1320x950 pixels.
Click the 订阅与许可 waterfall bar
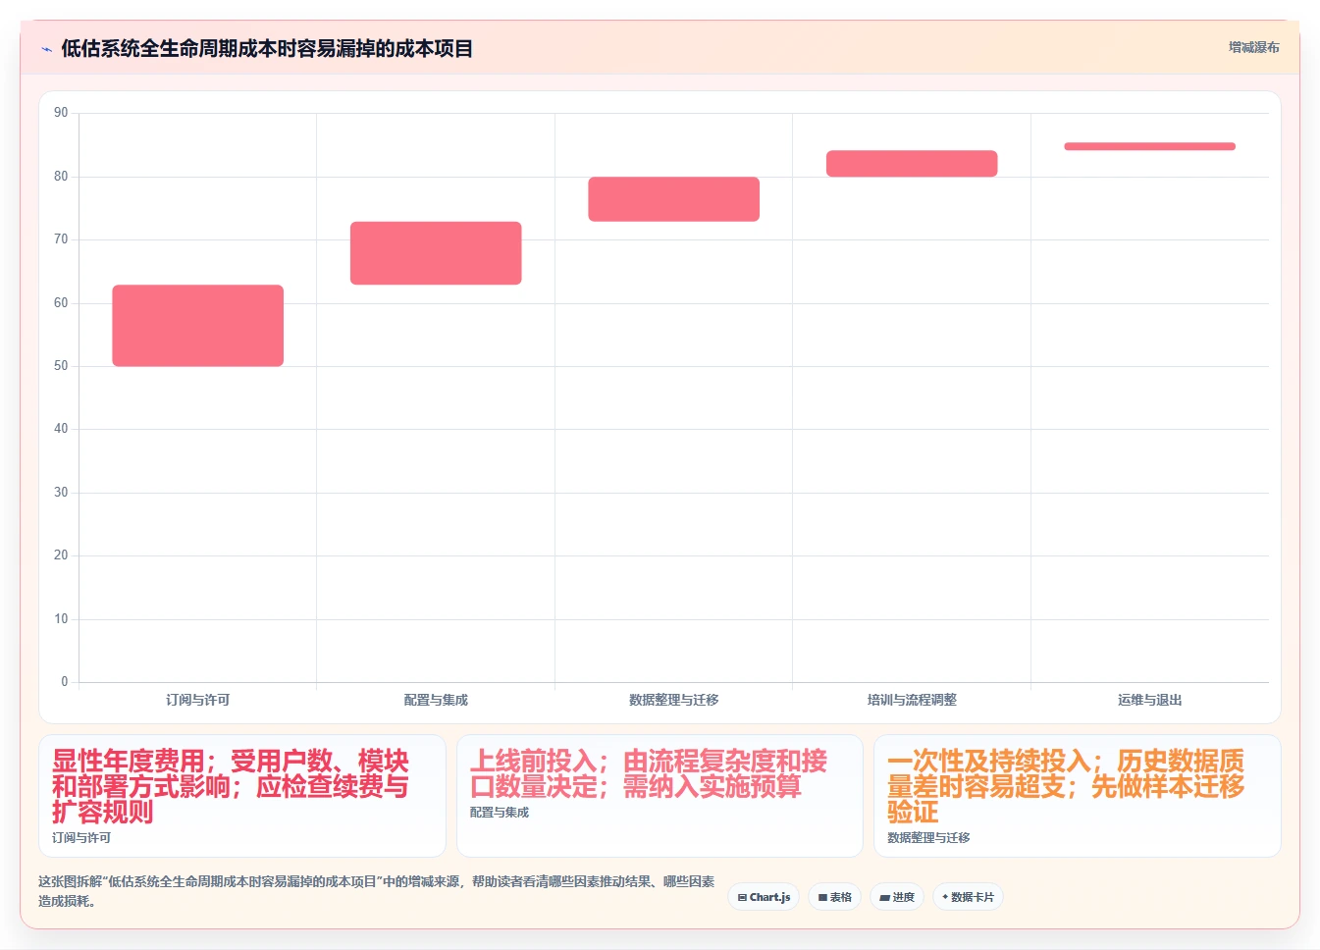(198, 326)
